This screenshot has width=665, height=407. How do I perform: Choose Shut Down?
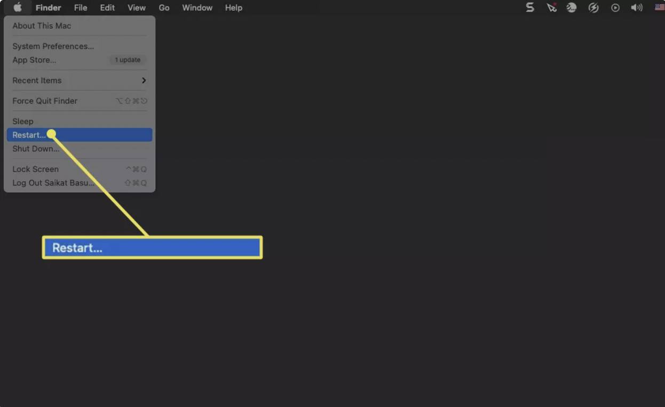point(35,149)
